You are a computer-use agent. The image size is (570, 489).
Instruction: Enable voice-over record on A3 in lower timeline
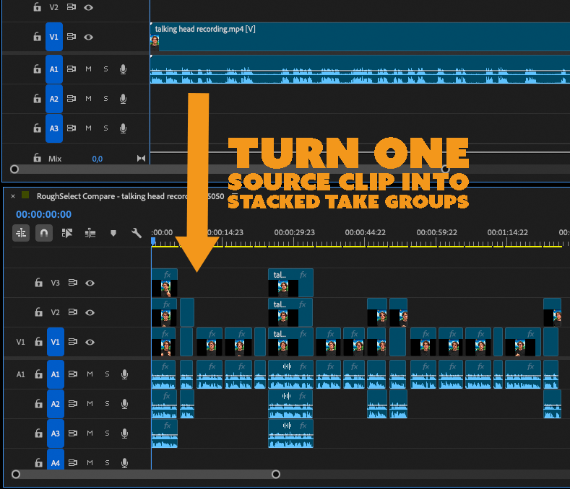click(x=125, y=433)
